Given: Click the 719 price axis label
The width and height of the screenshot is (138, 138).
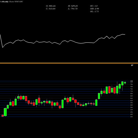Looking at the screenshot, I should point(131,91).
